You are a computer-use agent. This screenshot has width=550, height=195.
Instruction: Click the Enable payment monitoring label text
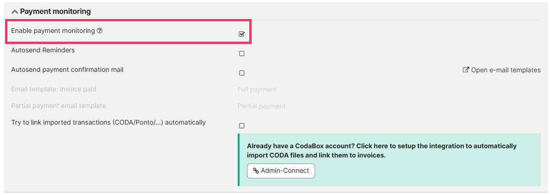(53, 31)
